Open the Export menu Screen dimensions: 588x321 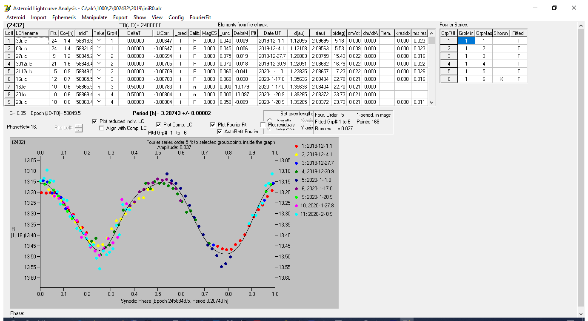(120, 17)
